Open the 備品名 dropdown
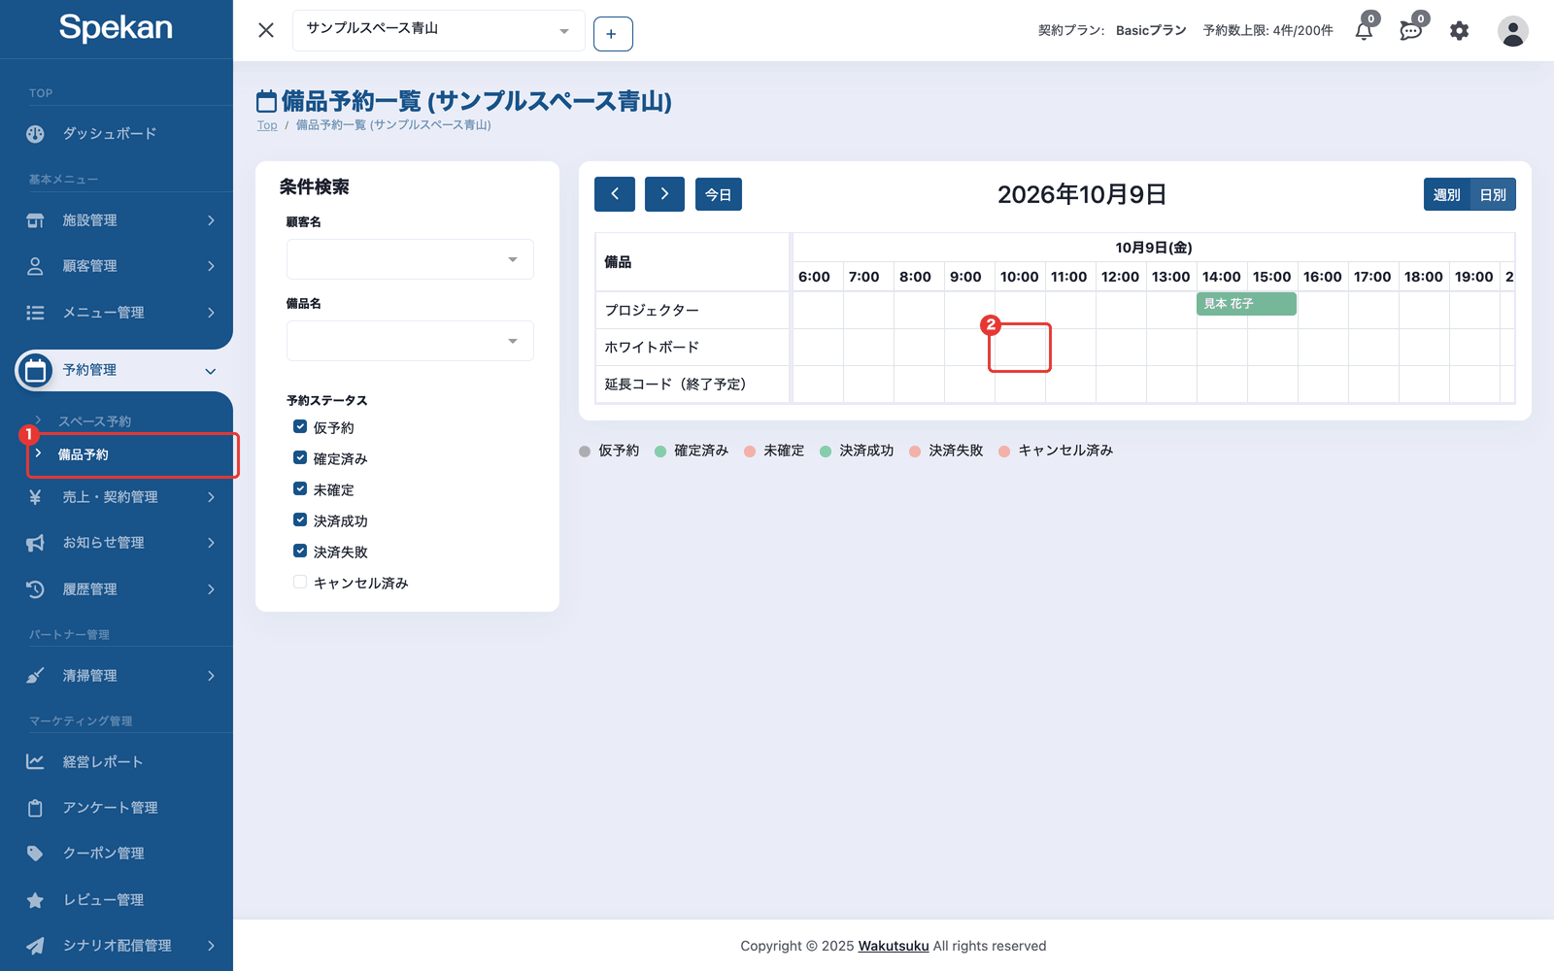This screenshot has height=971, width=1554. click(x=410, y=341)
